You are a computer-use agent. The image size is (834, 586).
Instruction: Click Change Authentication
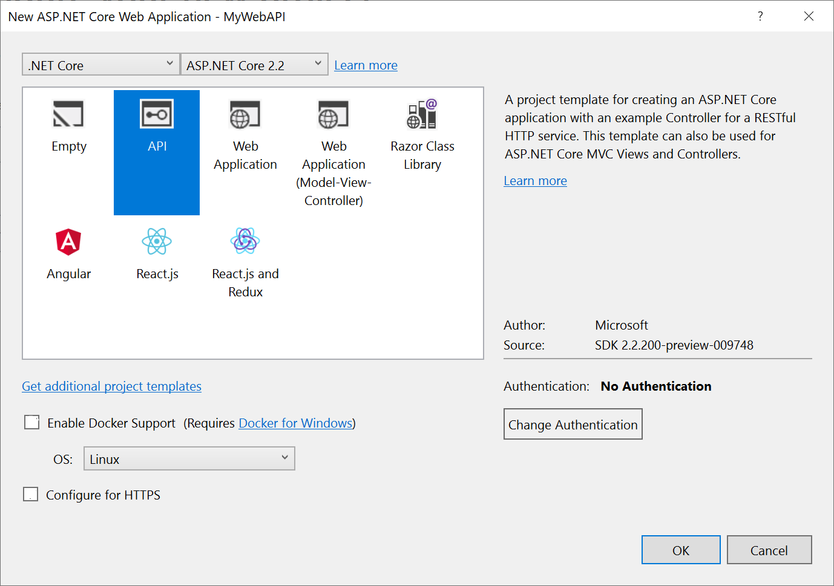(573, 424)
